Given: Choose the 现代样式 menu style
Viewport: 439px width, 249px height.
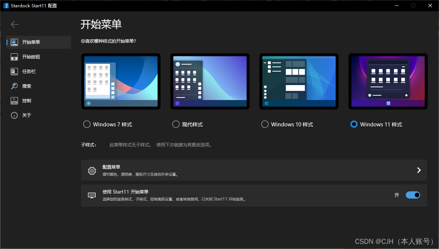Looking at the screenshot, I should pos(176,124).
